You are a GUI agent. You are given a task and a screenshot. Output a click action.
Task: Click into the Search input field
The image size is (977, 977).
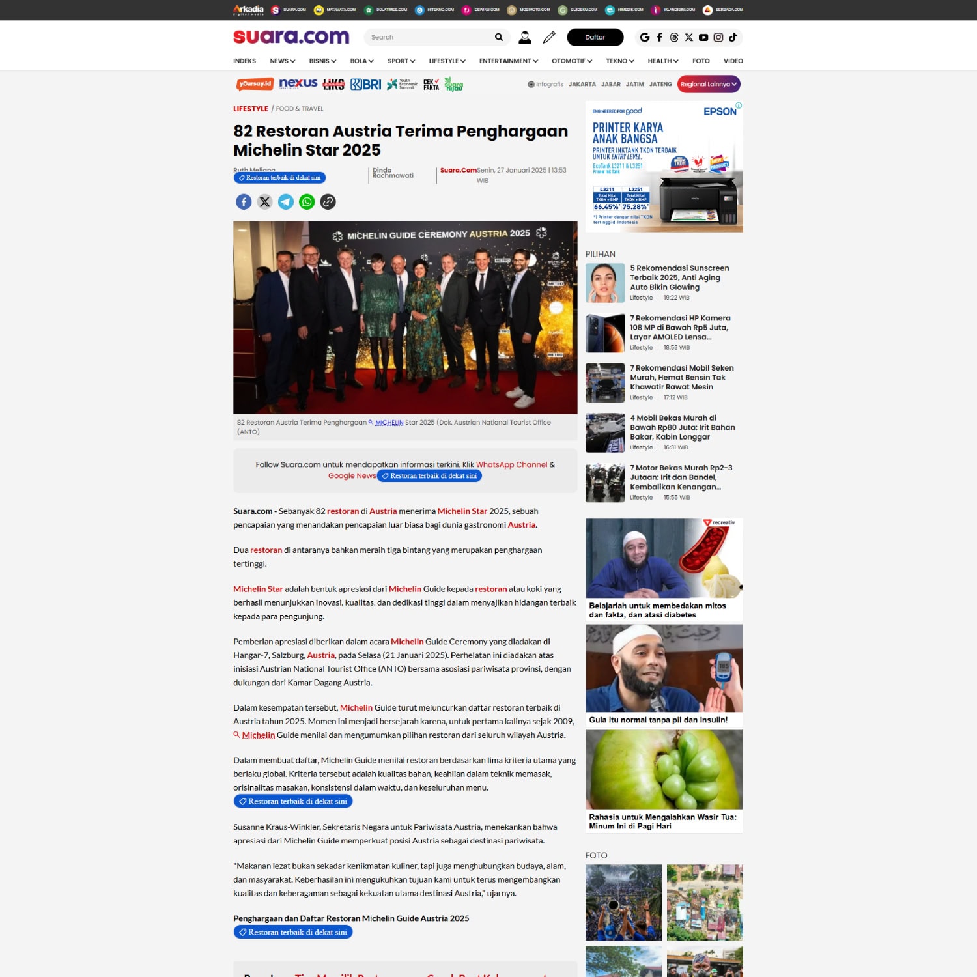(430, 37)
